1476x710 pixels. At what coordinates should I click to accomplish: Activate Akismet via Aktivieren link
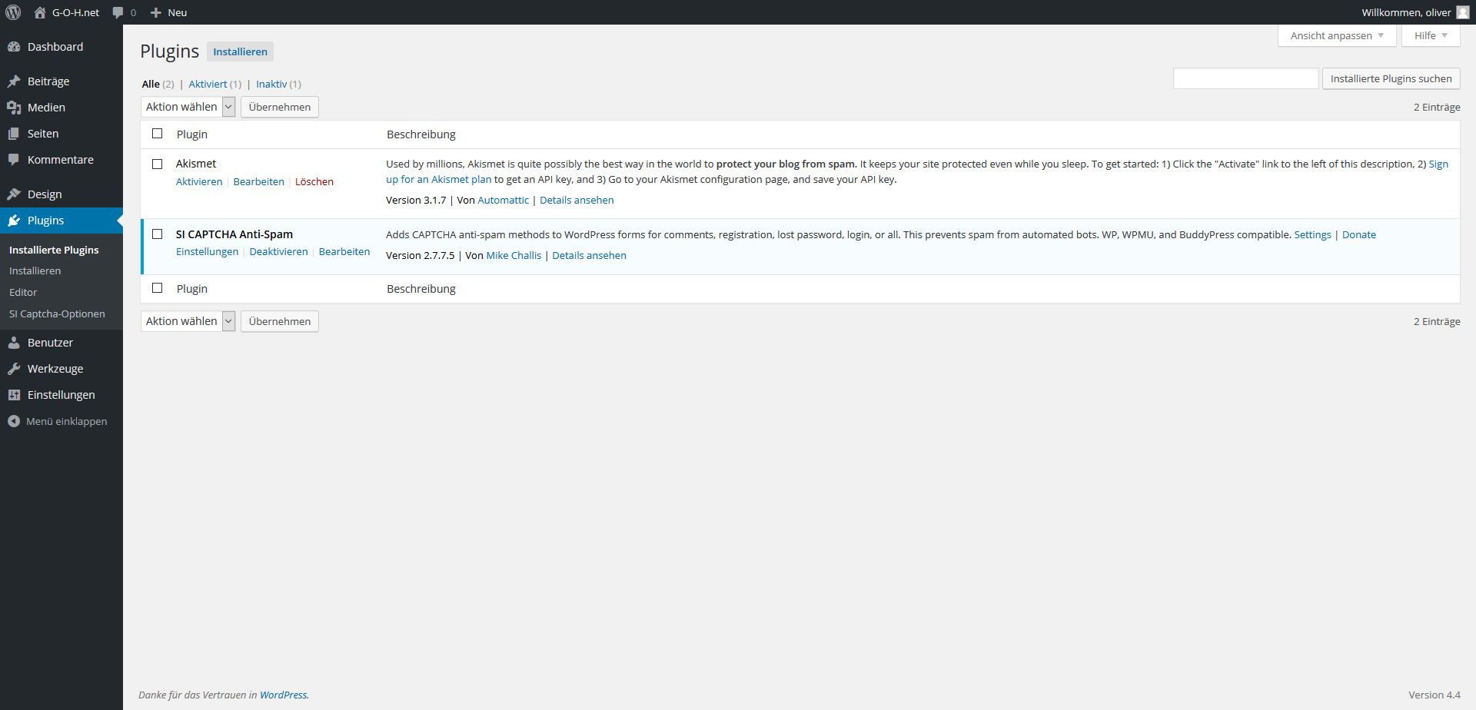(x=199, y=182)
